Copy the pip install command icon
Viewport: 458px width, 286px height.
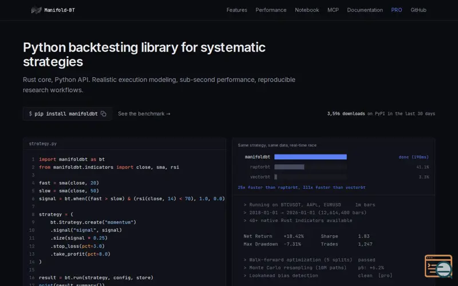[x=104, y=114]
